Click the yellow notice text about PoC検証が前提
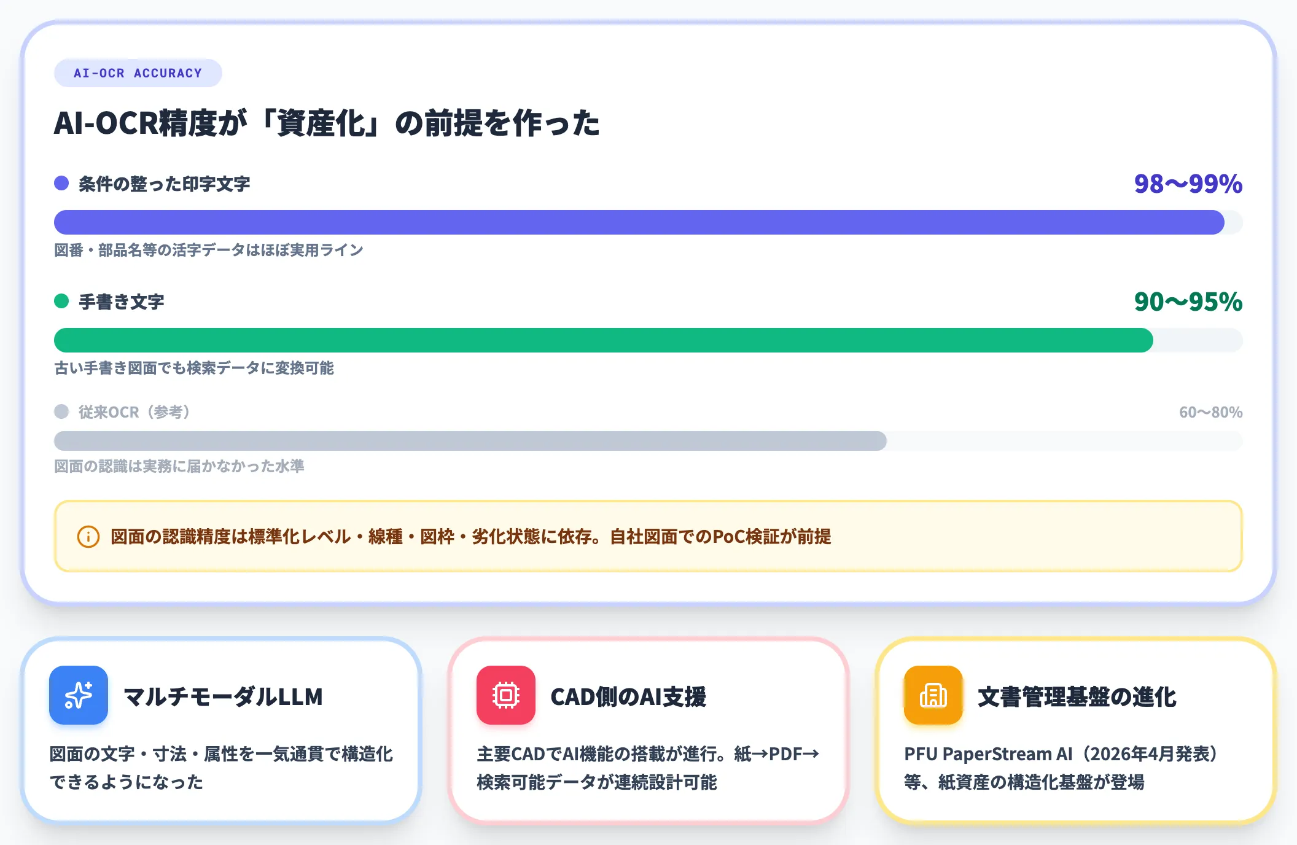 coord(471,537)
